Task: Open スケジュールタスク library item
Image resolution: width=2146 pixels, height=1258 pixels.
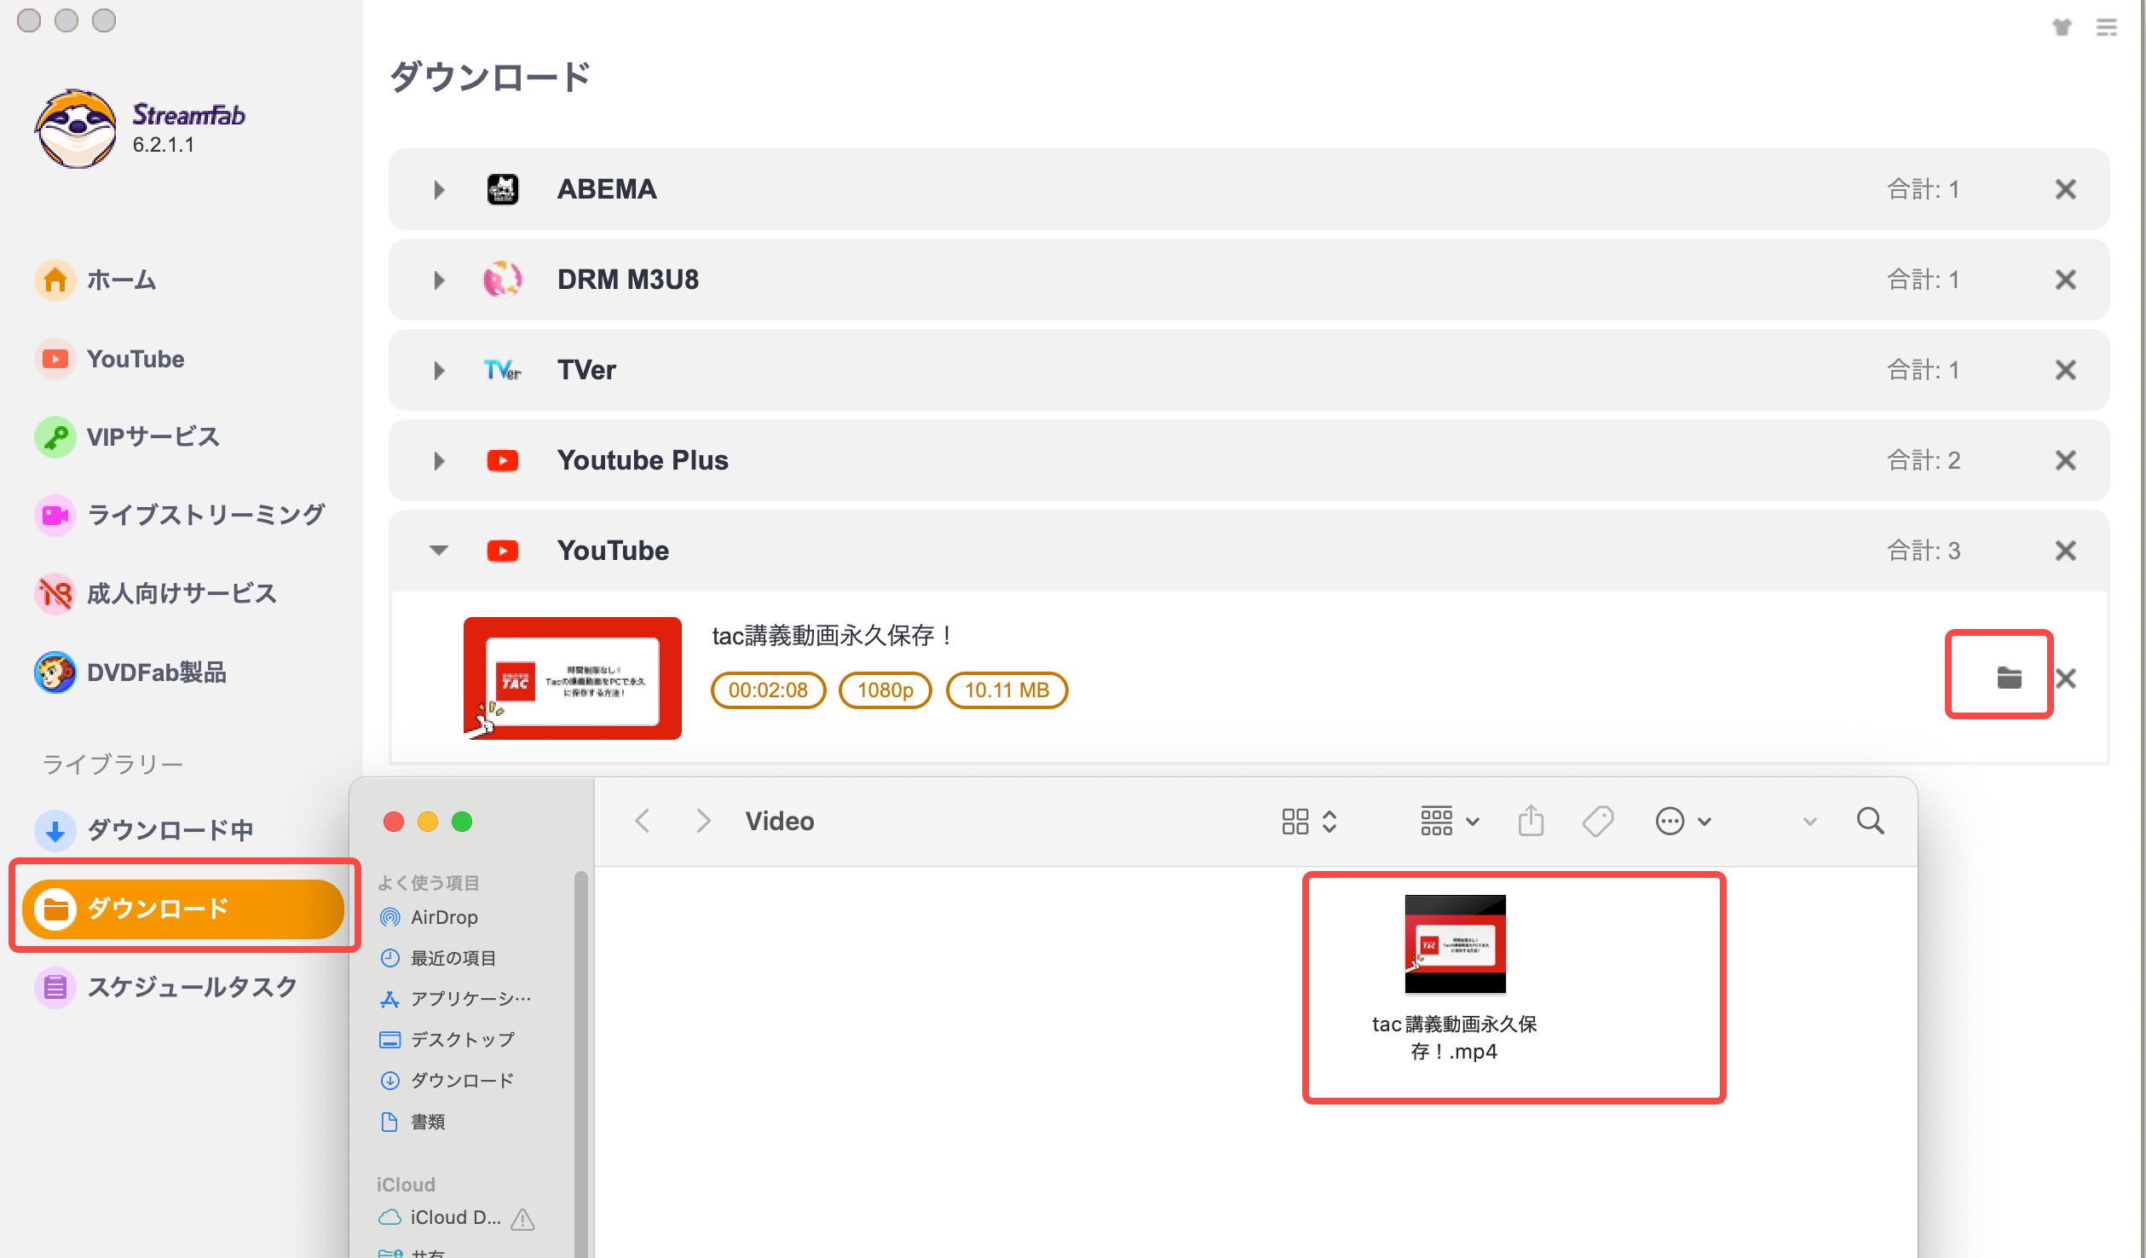Action: pyautogui.click(x=166, y=987)
